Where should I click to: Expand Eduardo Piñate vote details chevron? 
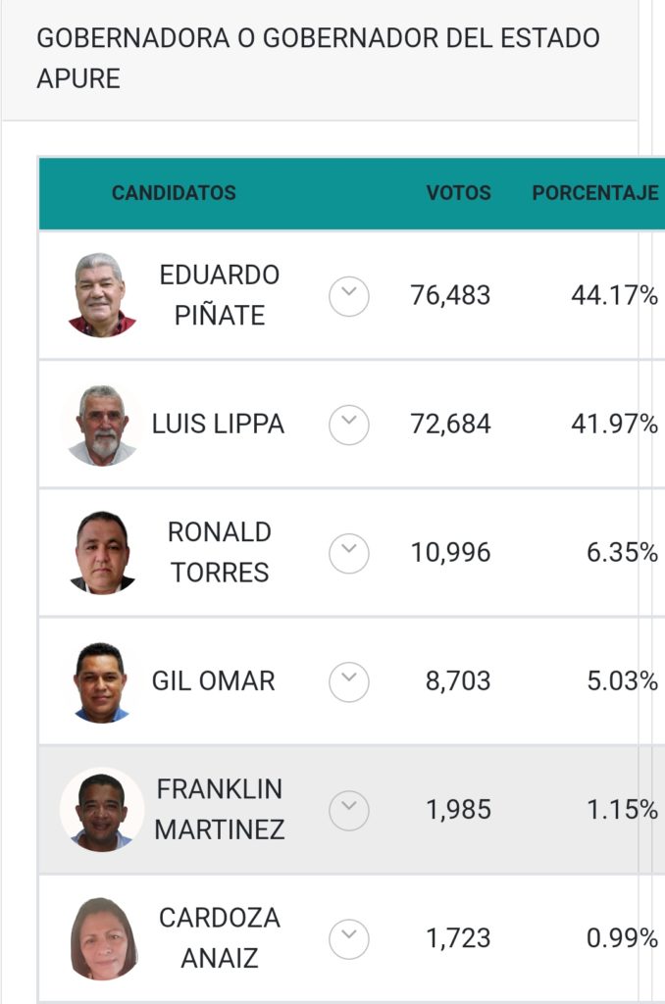coord(348,296)
